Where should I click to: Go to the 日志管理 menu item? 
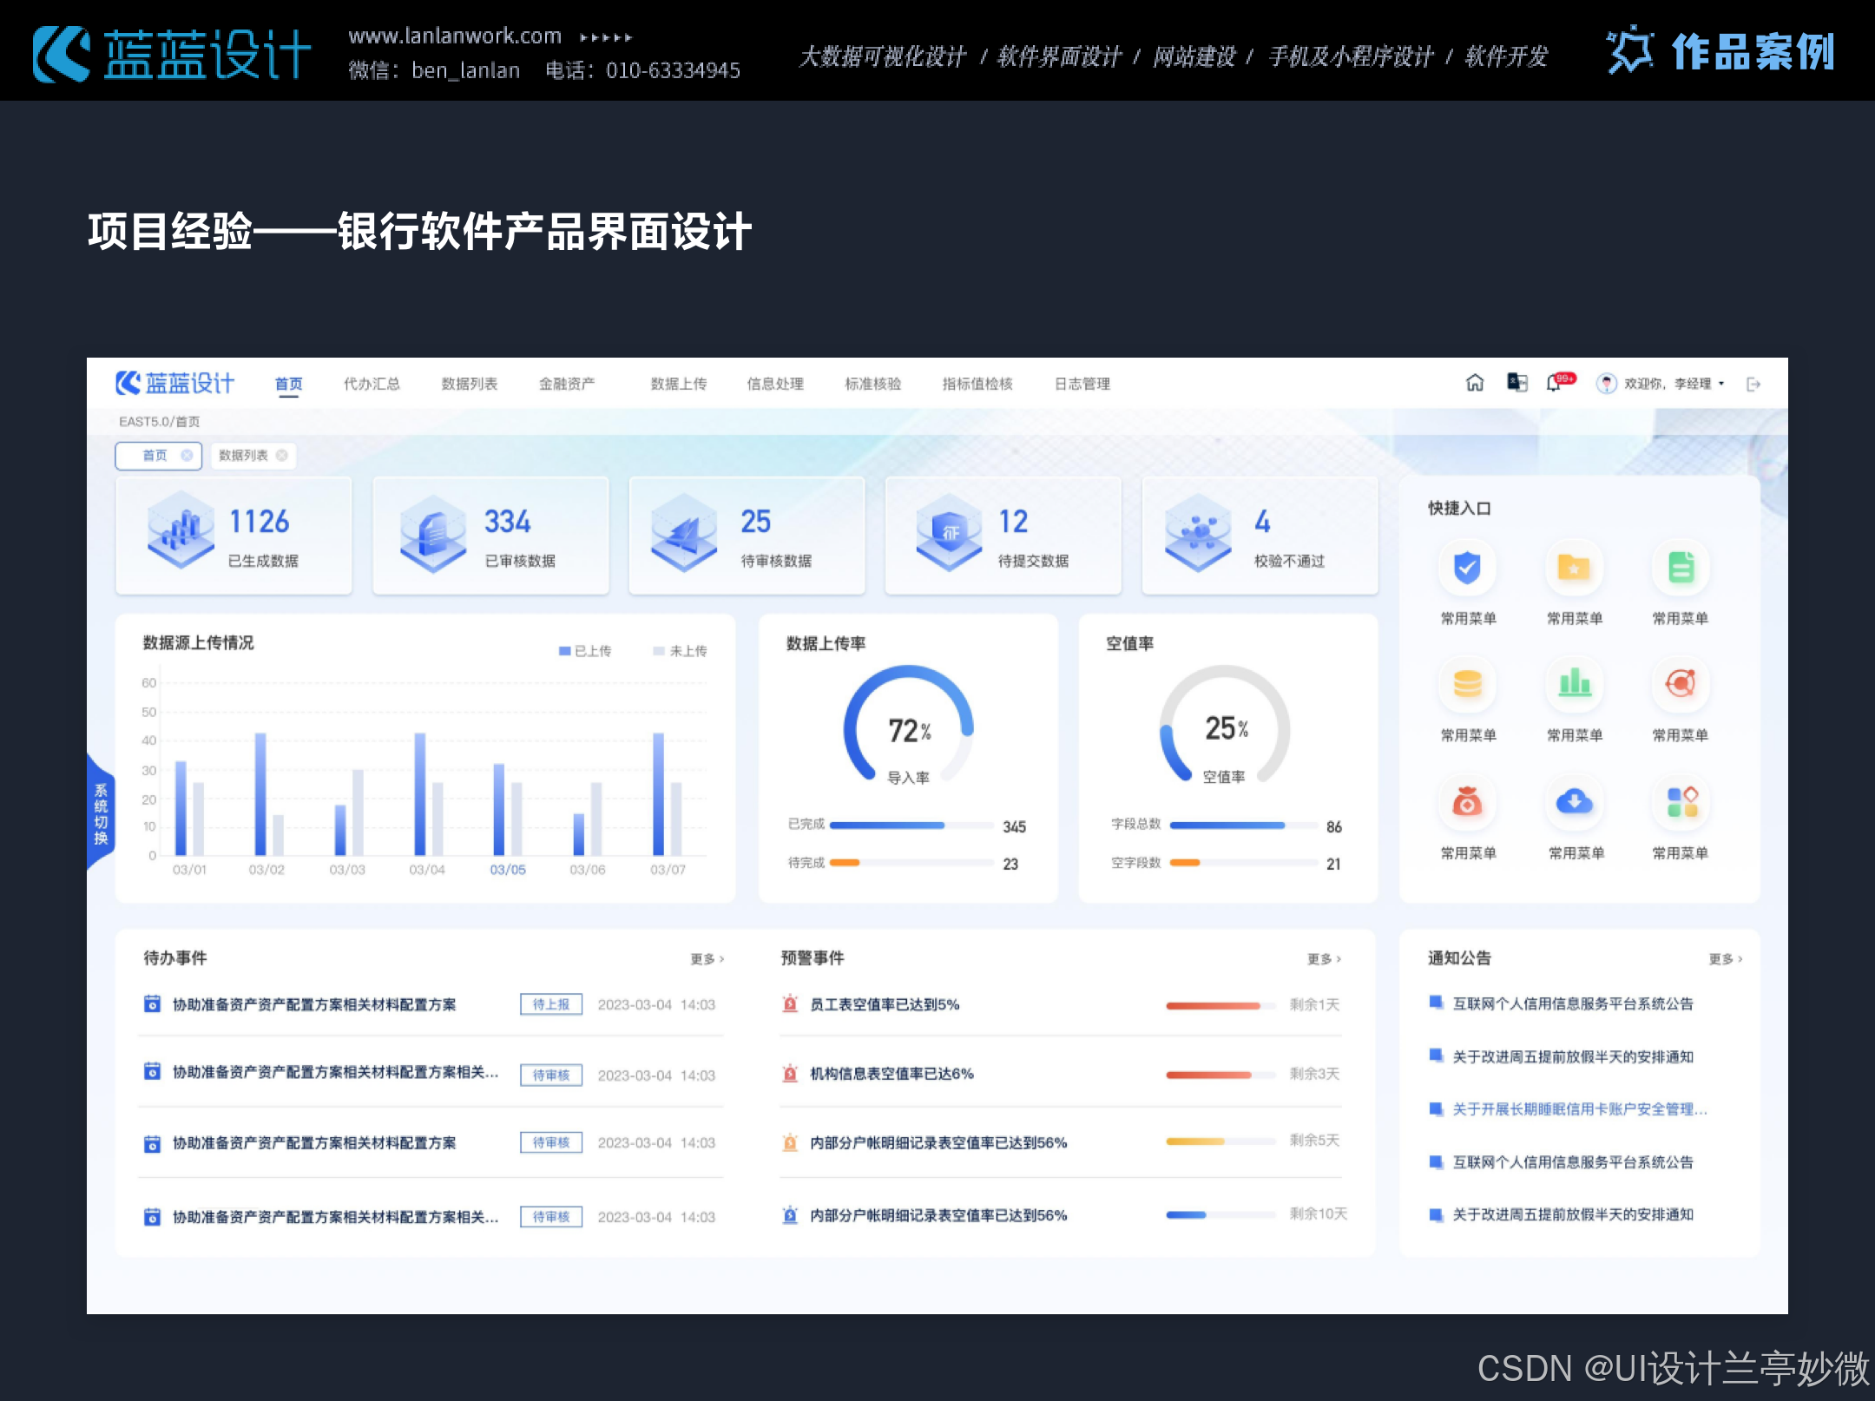coord(1082,384)
